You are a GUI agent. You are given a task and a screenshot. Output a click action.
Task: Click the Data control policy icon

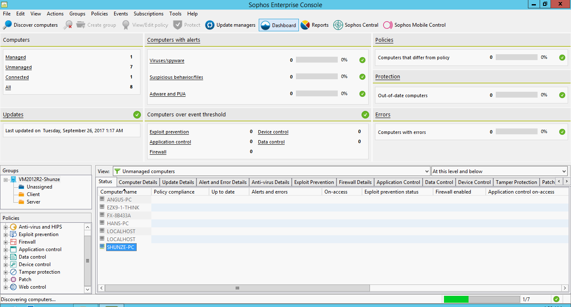point(14,257)
